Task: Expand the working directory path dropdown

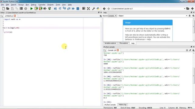Action: [185, 9]
